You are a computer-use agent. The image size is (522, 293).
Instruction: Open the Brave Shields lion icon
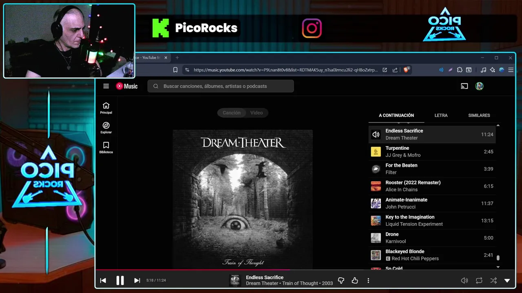click(406, 70)
